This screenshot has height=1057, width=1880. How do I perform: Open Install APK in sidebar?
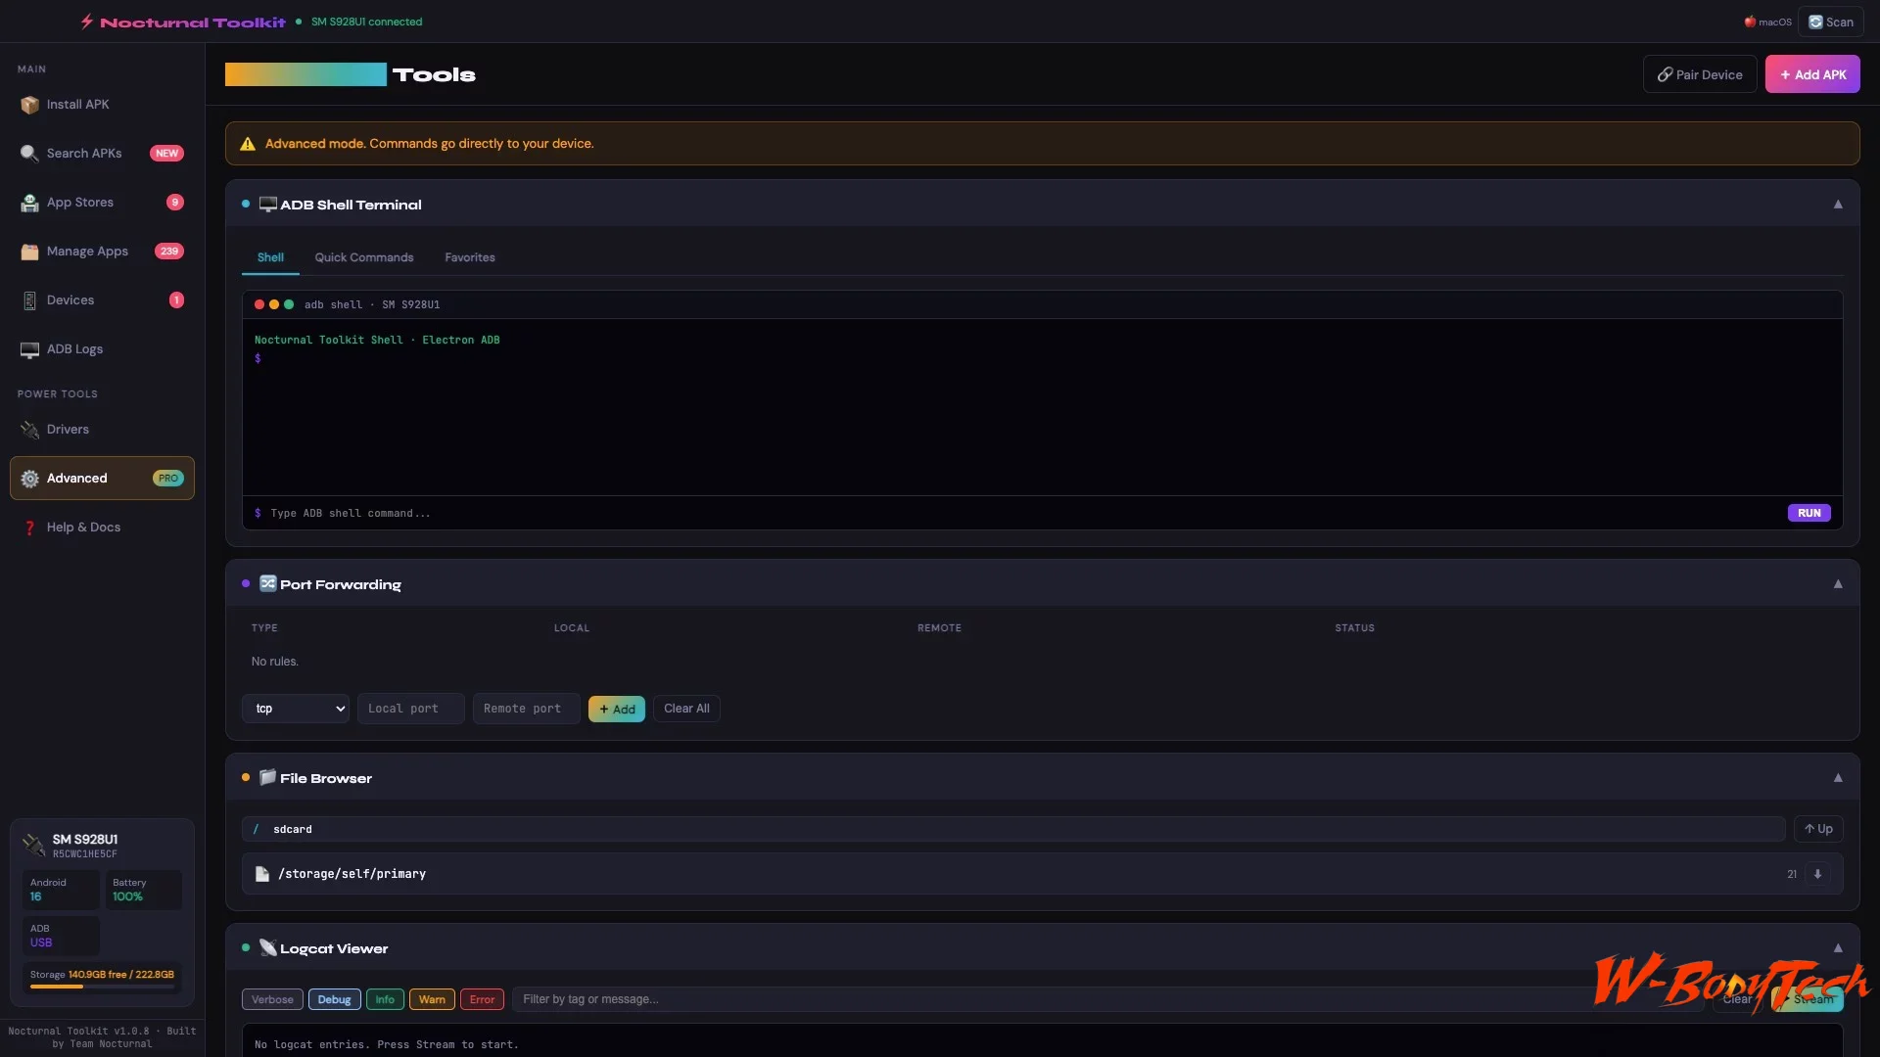pos(102,105)
